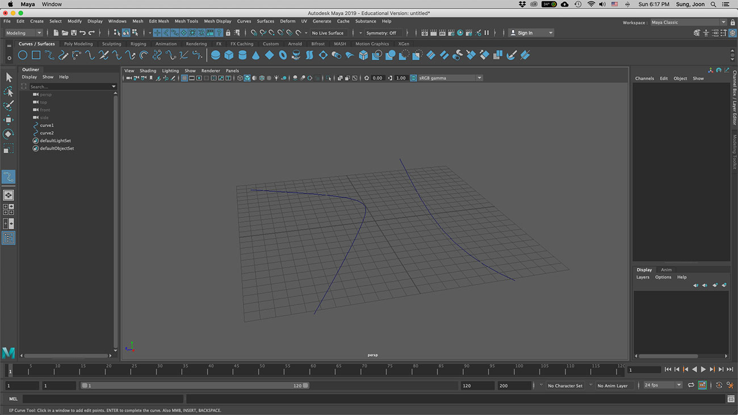Open the Outliner search filter dropdown

click(114, 86)
